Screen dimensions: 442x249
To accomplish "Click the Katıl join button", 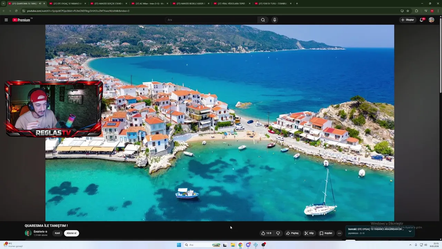I will pos(57,233).
